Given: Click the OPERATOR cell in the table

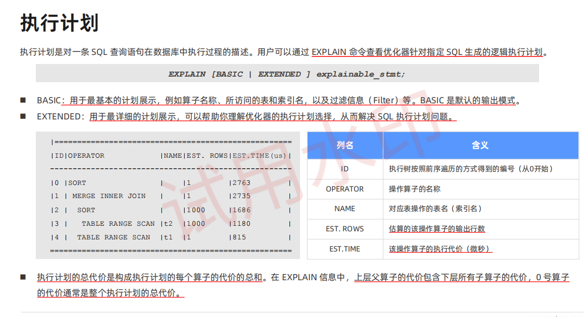Looking at the screenshot, I should (345, 189).
